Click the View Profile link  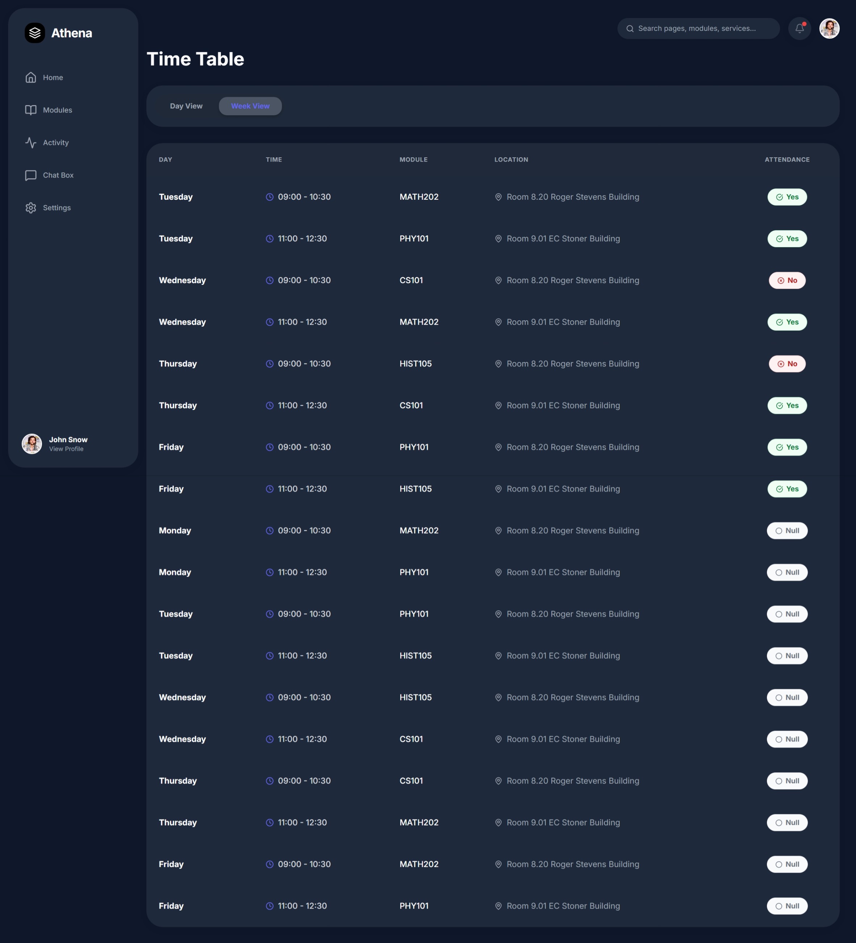(x=66, y=449)
